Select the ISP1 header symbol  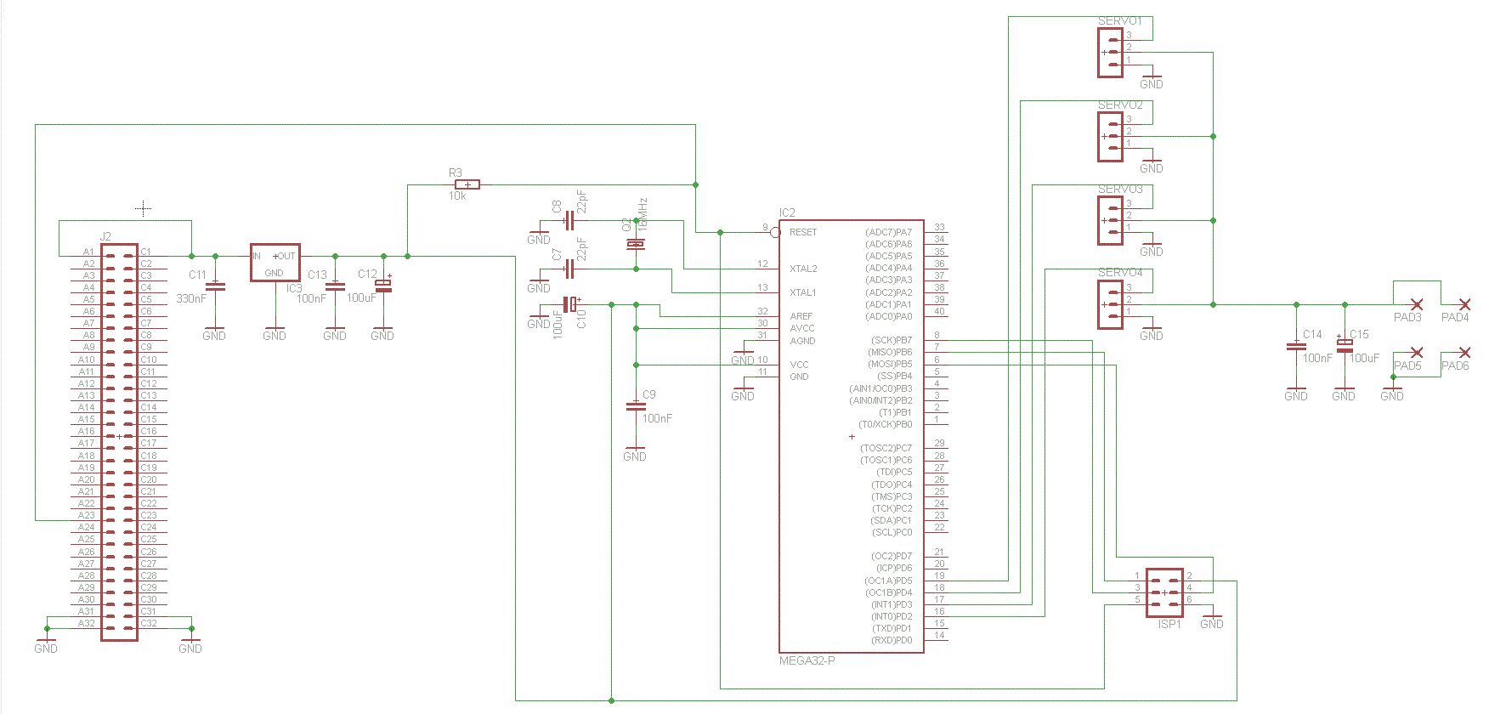click(1164, 592)
